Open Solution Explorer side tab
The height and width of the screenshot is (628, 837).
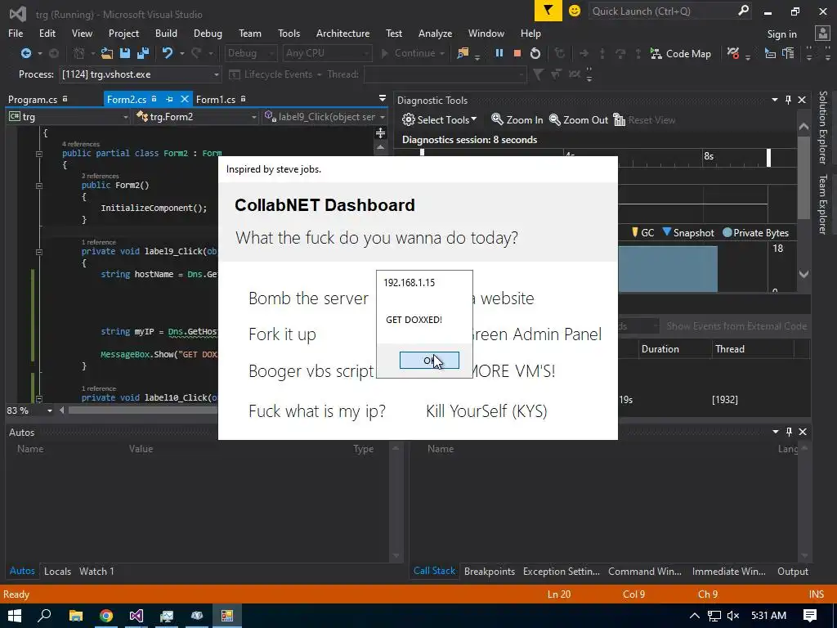(822, 127)
